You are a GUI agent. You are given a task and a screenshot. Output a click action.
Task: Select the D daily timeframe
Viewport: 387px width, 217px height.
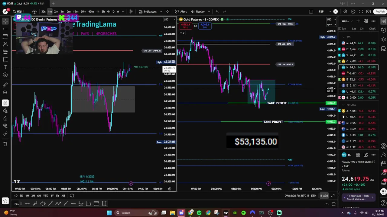click(x=113, y=11)
